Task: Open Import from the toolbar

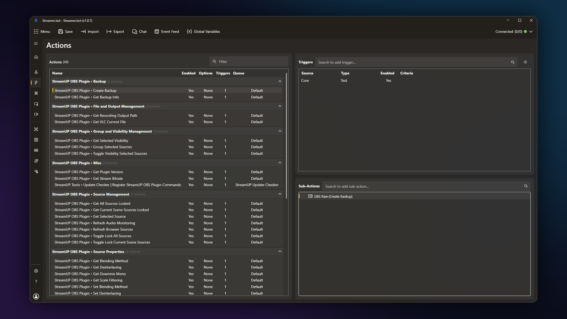Action: coord(90,32)
